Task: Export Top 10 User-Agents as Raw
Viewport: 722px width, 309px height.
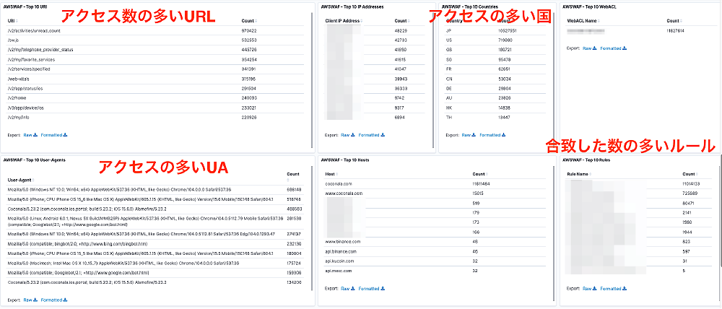Action: click(30, 300)
